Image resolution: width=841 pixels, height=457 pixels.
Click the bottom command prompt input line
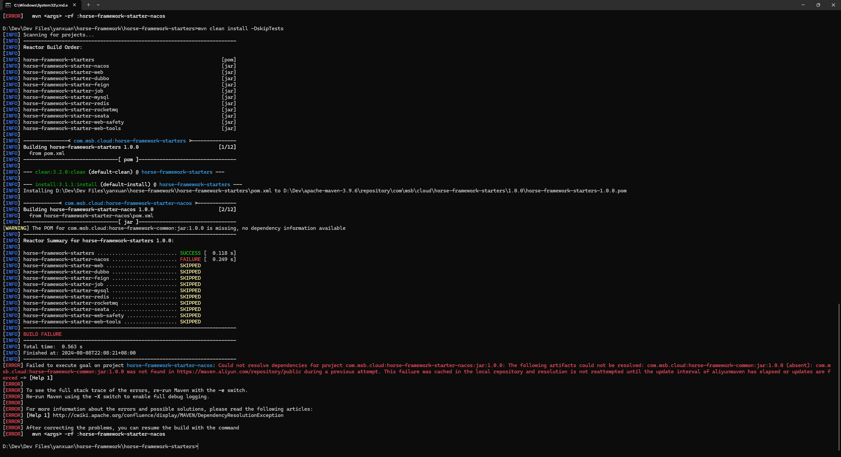coord(100,446)
